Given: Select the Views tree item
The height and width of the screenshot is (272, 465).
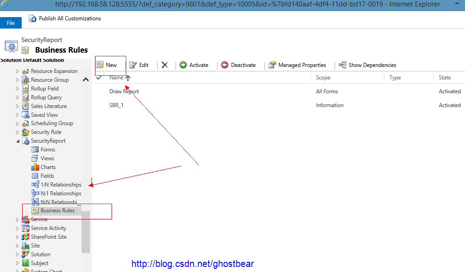Looking at the screenshot, I should [47, 158].
